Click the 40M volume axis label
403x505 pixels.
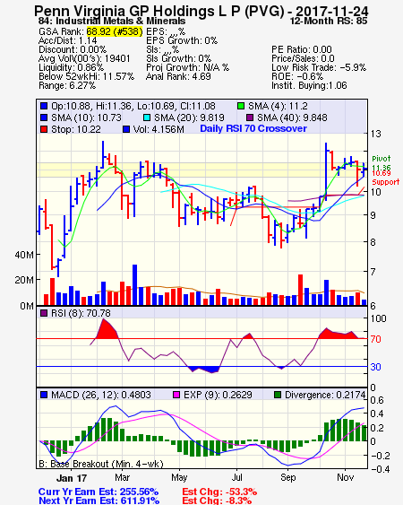(x=24, y=255)
